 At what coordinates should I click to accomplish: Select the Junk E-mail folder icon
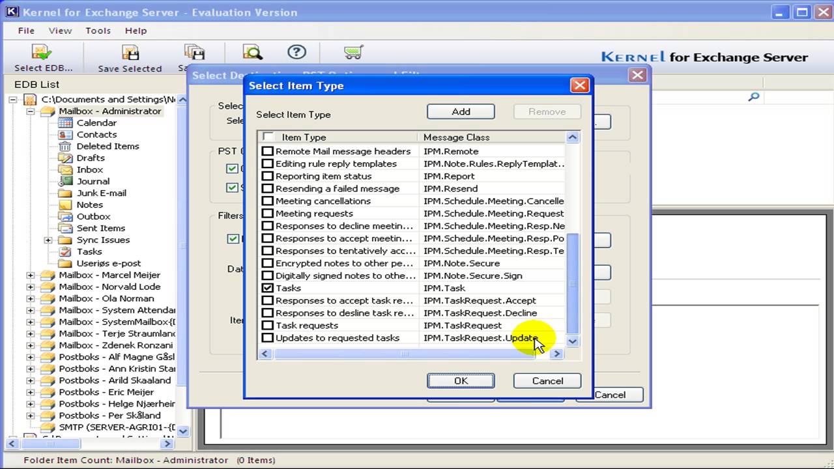coord(65,193)
